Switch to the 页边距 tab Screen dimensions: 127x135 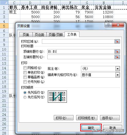[x=39, y=35]
